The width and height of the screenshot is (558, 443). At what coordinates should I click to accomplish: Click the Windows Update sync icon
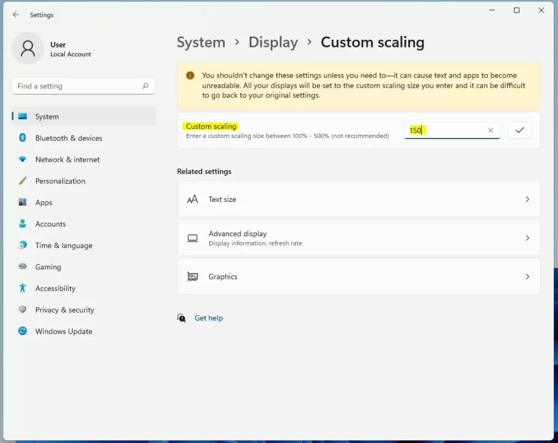point(22,331)
